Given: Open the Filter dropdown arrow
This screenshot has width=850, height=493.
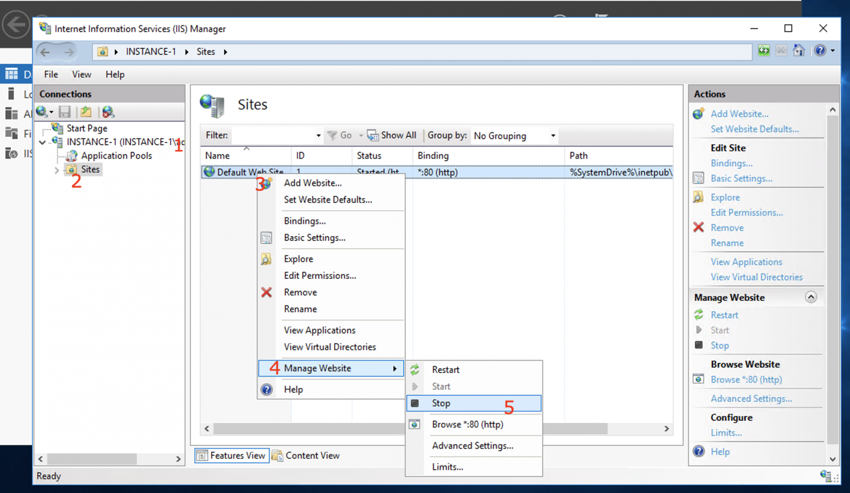Looking at the screenshot, I should pyautogui.click(x=318, y=135).
